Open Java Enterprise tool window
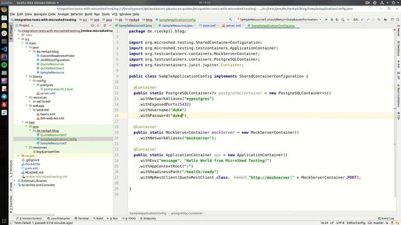401x225 pixels. [58, 218]
